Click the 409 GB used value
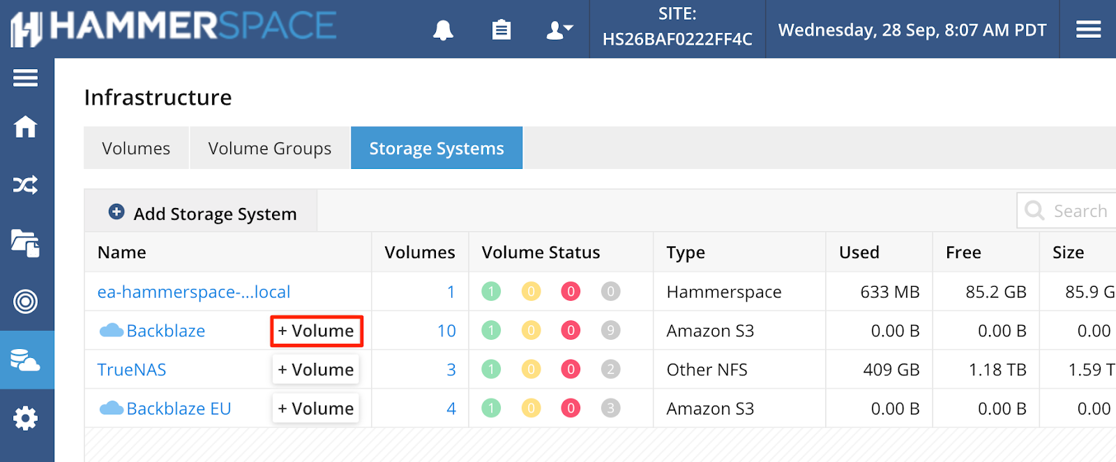This screenshot has height=462, width=1116. point(891,370)
